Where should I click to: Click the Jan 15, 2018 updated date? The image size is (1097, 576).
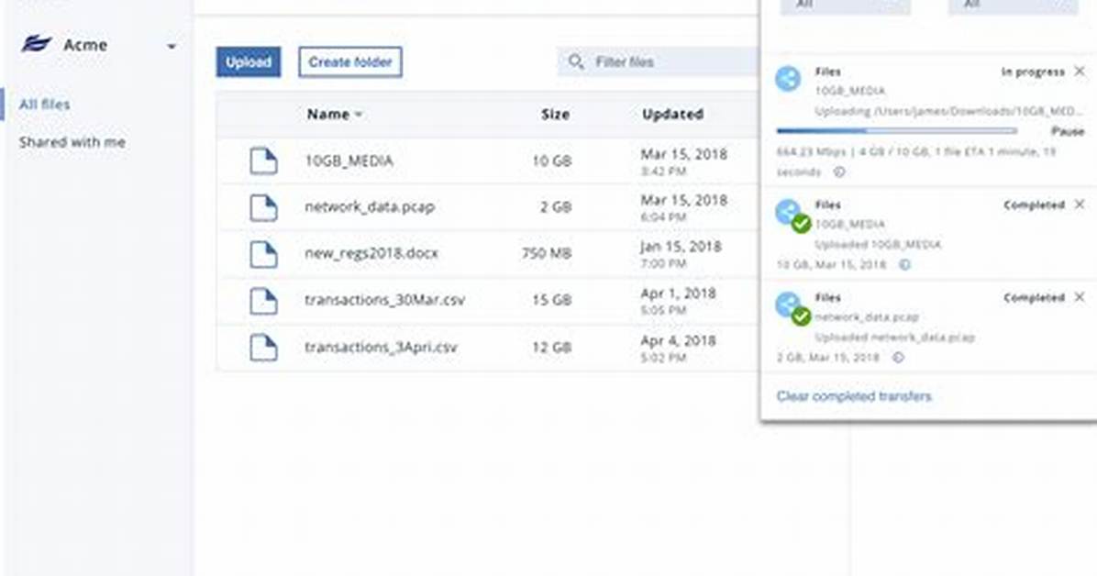[x=681, y=247]
